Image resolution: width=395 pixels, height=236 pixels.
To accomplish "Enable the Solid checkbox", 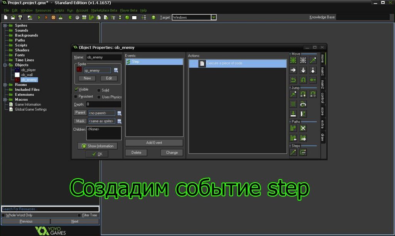I will tap(99, 90).
